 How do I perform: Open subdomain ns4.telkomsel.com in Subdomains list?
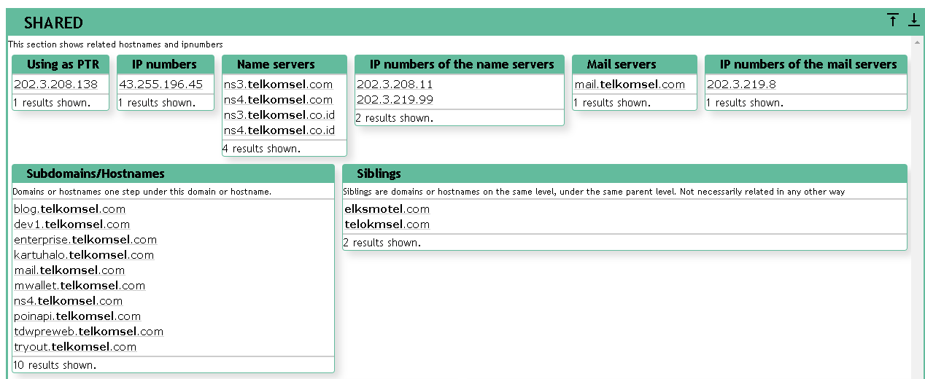(x=68, y=301)
